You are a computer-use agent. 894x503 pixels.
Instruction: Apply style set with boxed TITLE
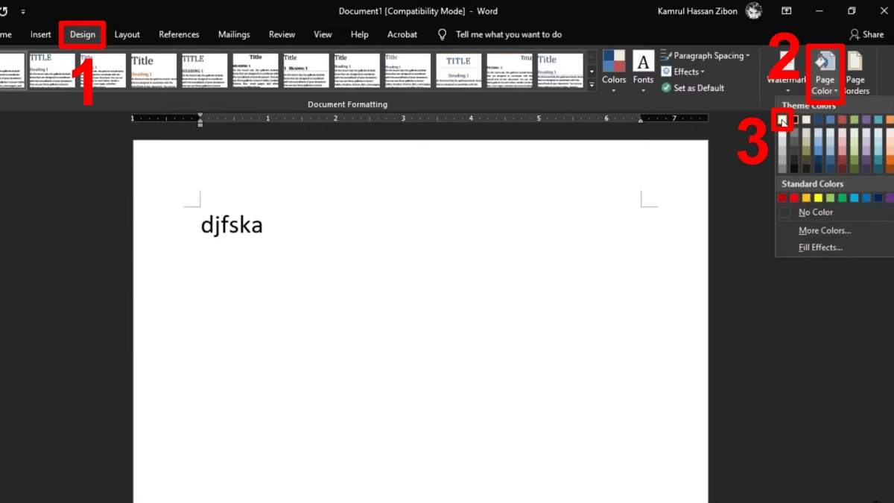click(459, 71)
